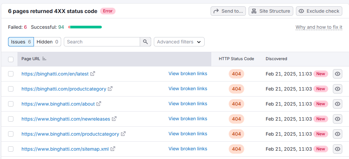Select the Issues tab
Image resolution: width=349 pixels, height=159 pixels.
click(x=21, y=42)
